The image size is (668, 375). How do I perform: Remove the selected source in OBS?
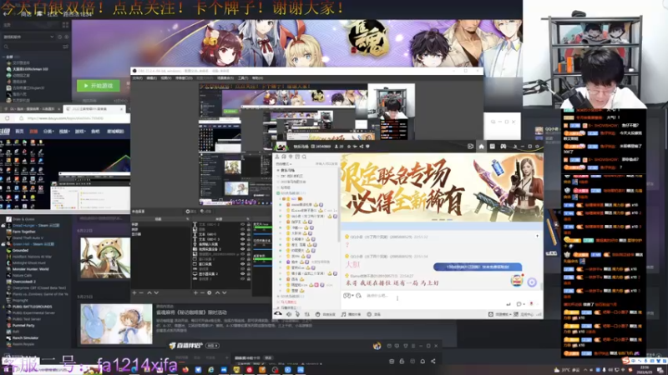tap(202, 293)
